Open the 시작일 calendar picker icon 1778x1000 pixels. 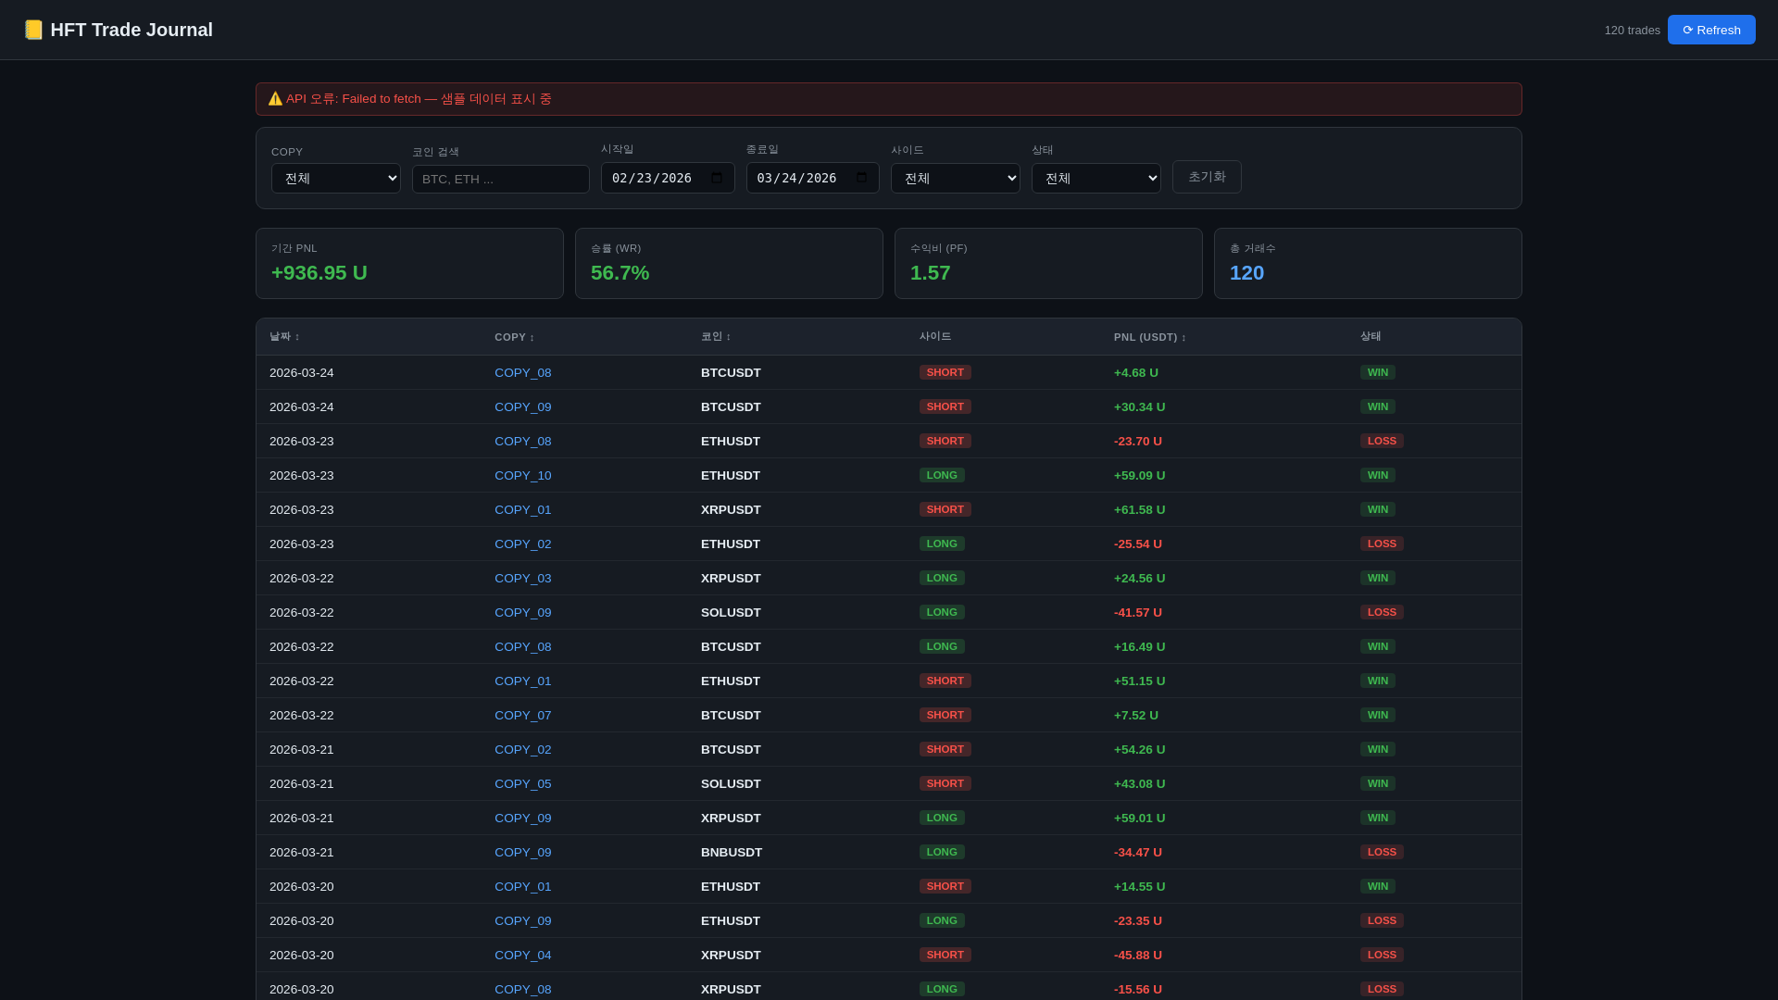point(717,178)
